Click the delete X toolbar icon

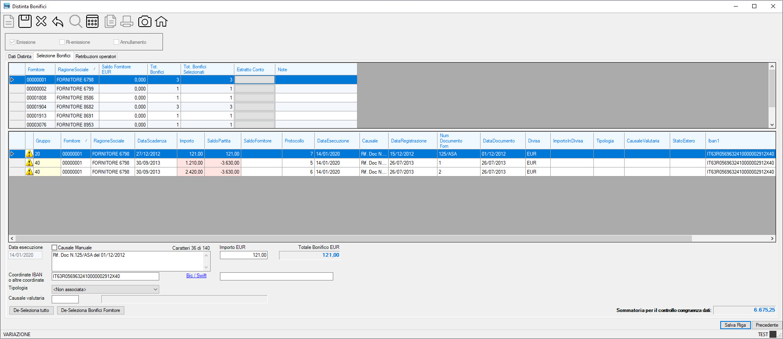pyautogui.click(x=41, y=21)
